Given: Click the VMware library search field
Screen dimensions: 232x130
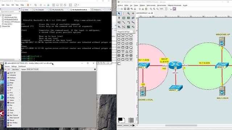Looking at the screenshot, I should [9, 12].
